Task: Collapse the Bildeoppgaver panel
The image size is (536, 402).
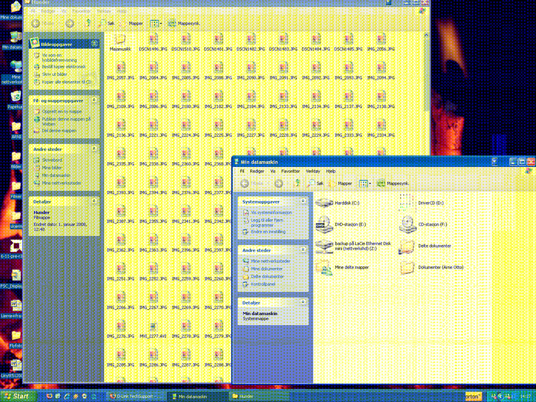Action: coord(94,44)
